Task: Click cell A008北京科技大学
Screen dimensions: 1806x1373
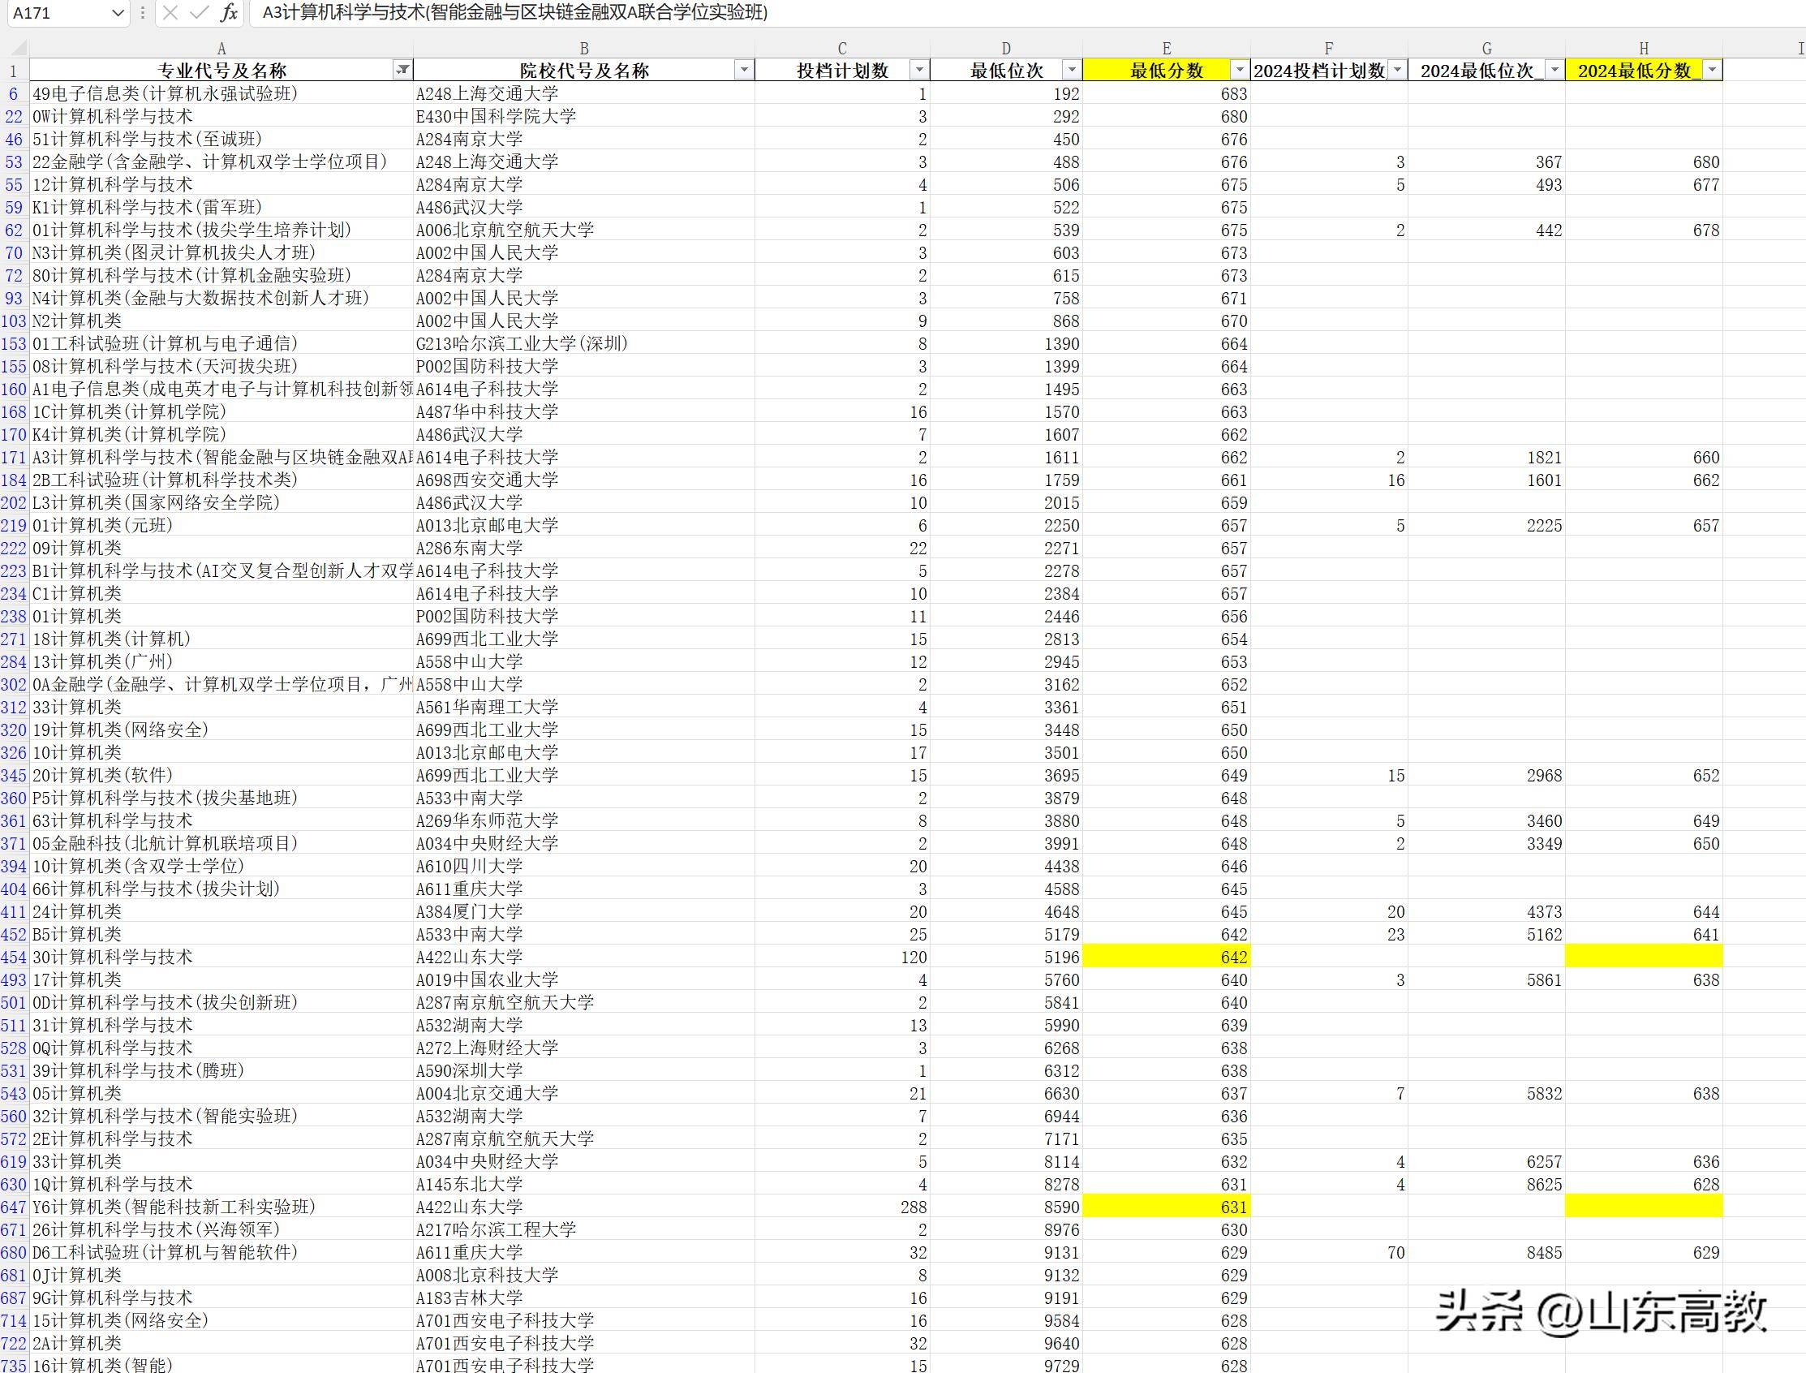Action: (x=584, y=1276)
